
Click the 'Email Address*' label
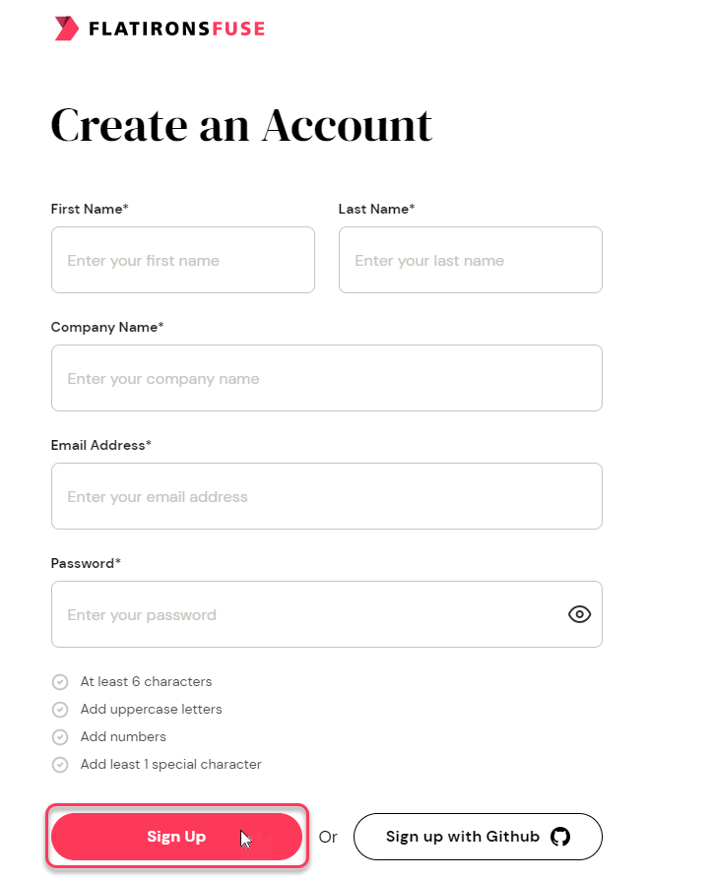101,445
